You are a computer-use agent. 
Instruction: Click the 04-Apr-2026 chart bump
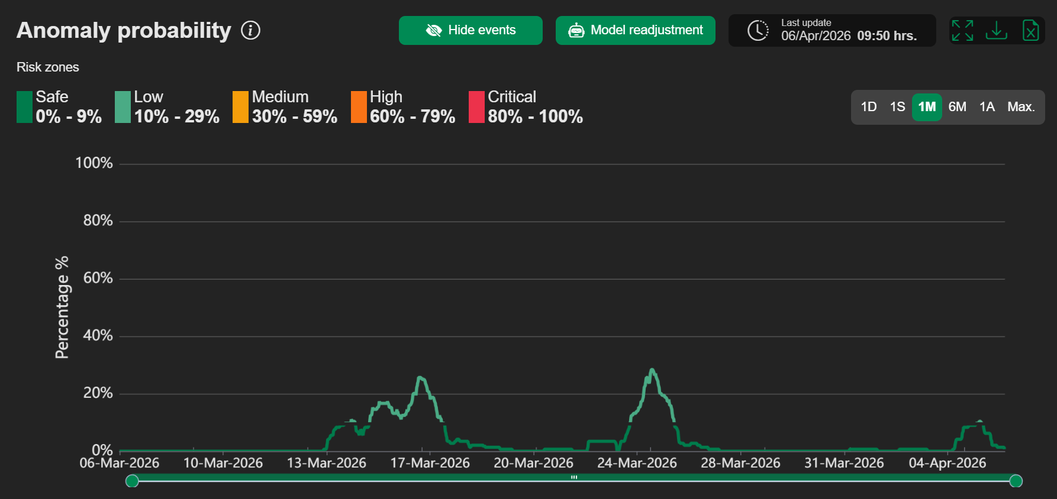(x=979, y=422)
